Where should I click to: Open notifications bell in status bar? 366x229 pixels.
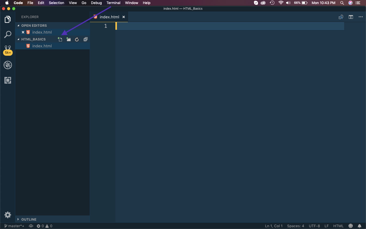coord(359,226)
